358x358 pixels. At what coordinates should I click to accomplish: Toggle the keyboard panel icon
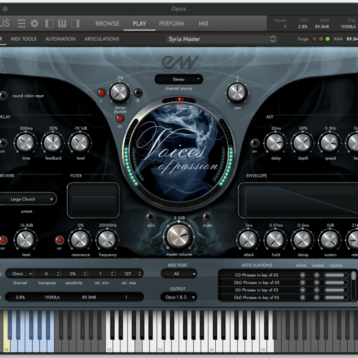(x=62, y=24)
